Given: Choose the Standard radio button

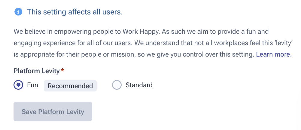Looking at the screenshot, I should (x=117, y=85).
